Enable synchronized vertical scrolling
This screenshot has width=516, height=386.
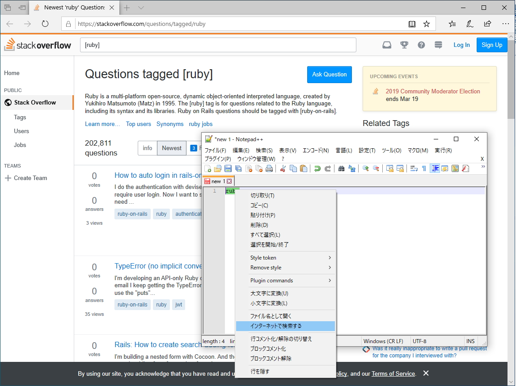click(x=389, y=168)
